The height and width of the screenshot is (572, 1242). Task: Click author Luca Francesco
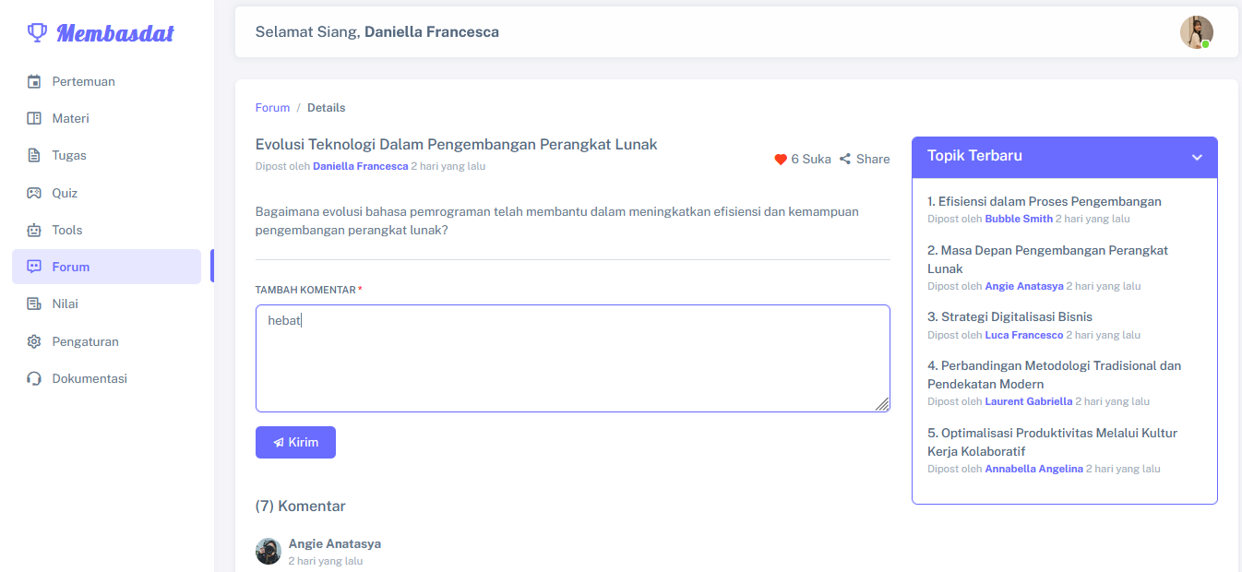(1024, 335)
